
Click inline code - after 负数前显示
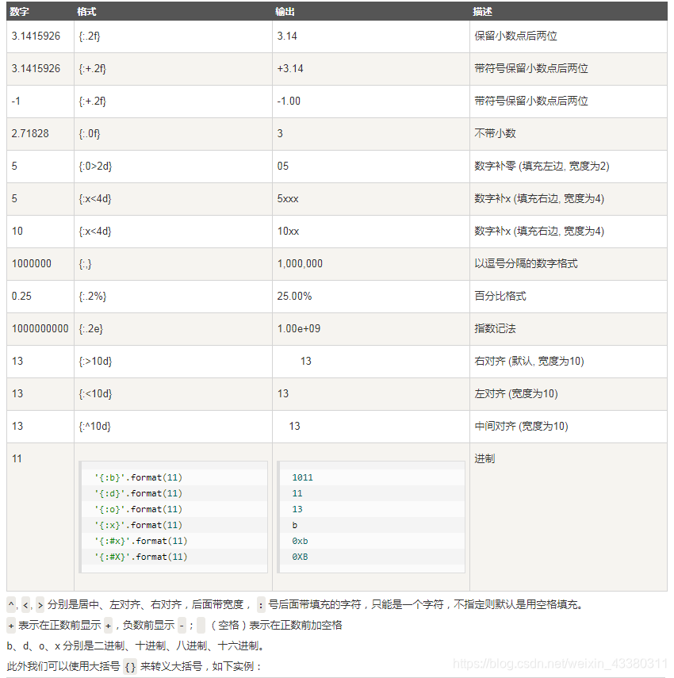(x=182, y=625)
